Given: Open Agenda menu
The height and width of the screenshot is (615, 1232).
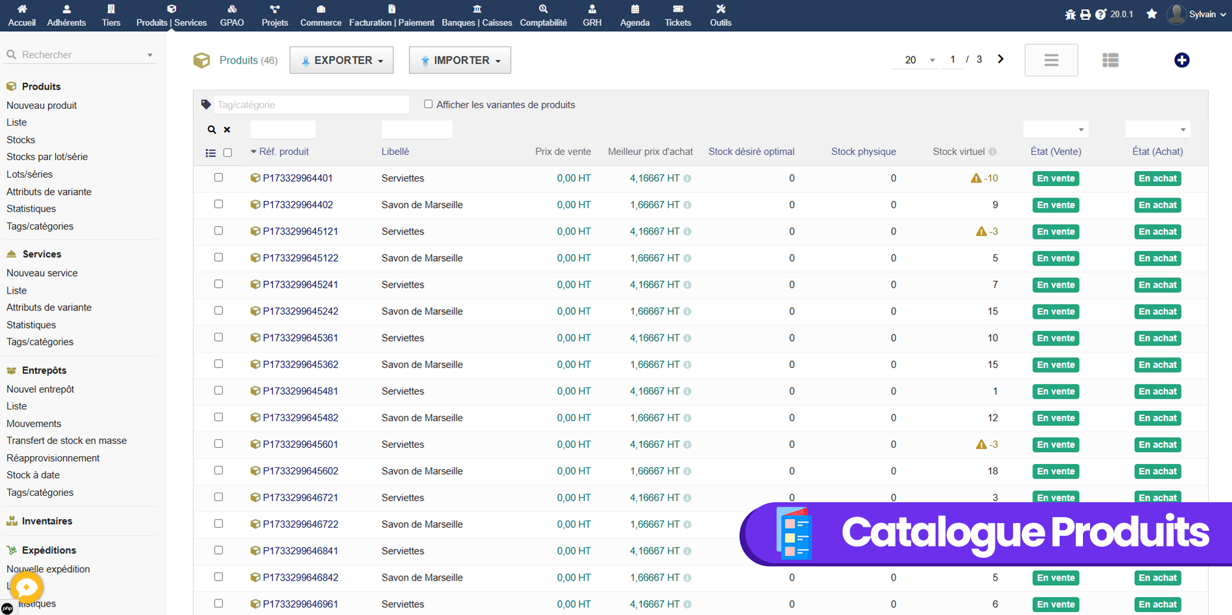Looking at the screenshot, I should click(634, 16).
